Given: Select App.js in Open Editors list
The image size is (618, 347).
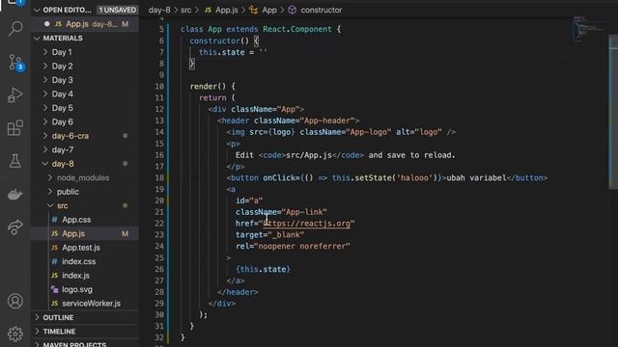Looking at the screenshot, I should click(x=85, y=24).
